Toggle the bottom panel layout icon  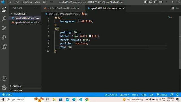click(151, 2)
